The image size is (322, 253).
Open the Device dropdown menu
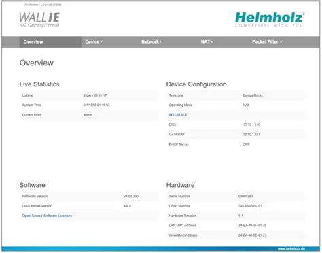click(x=94, y=42)
